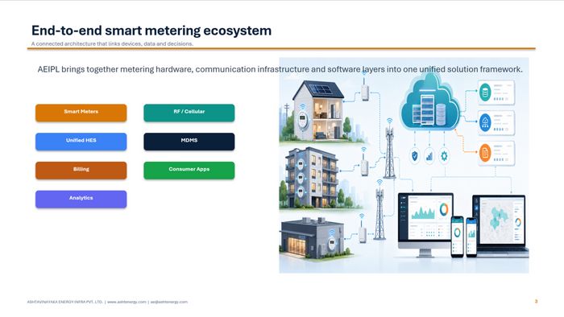Click the bar chart icon under cloud
The width and height of the screenshot is (564, 317).
pyautogui.click(x=429, y=156)
